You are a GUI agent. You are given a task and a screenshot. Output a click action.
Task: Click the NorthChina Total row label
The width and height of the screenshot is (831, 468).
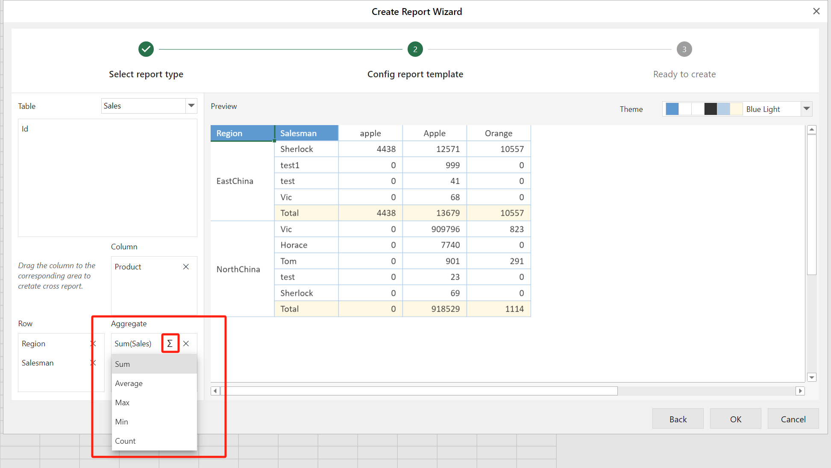pyautogui.click(x=306, y=309)
